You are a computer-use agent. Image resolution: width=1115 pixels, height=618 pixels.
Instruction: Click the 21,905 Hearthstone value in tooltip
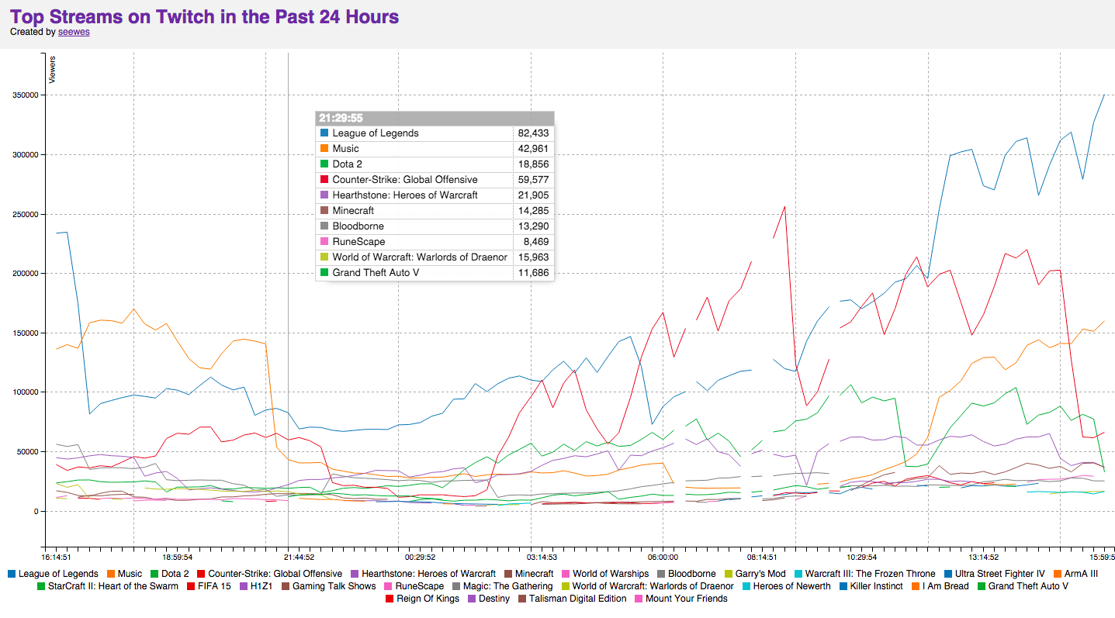(533, 195)
